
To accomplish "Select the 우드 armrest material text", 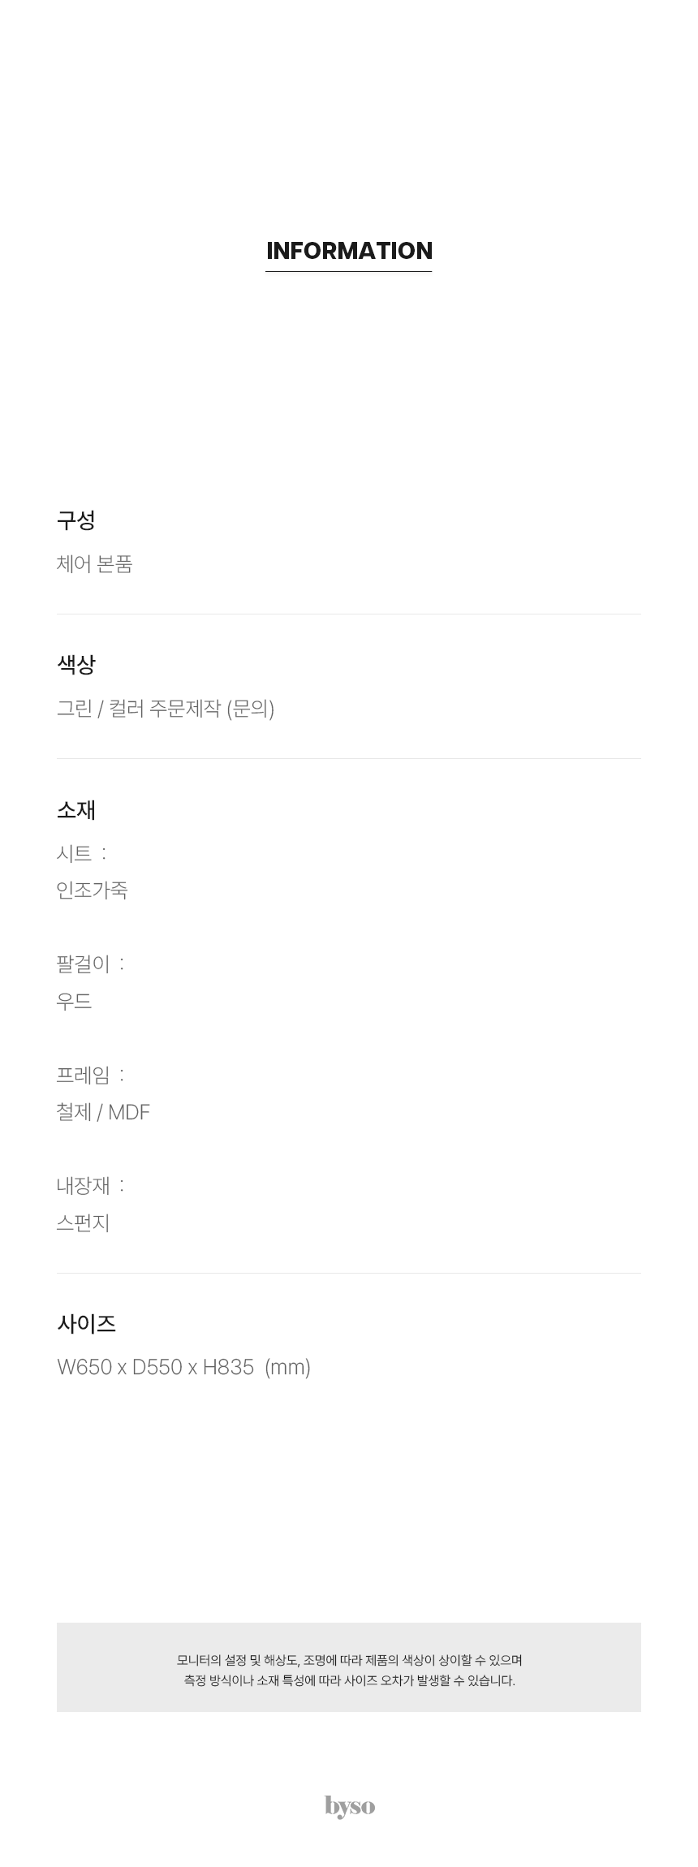I will (74, 1001).
